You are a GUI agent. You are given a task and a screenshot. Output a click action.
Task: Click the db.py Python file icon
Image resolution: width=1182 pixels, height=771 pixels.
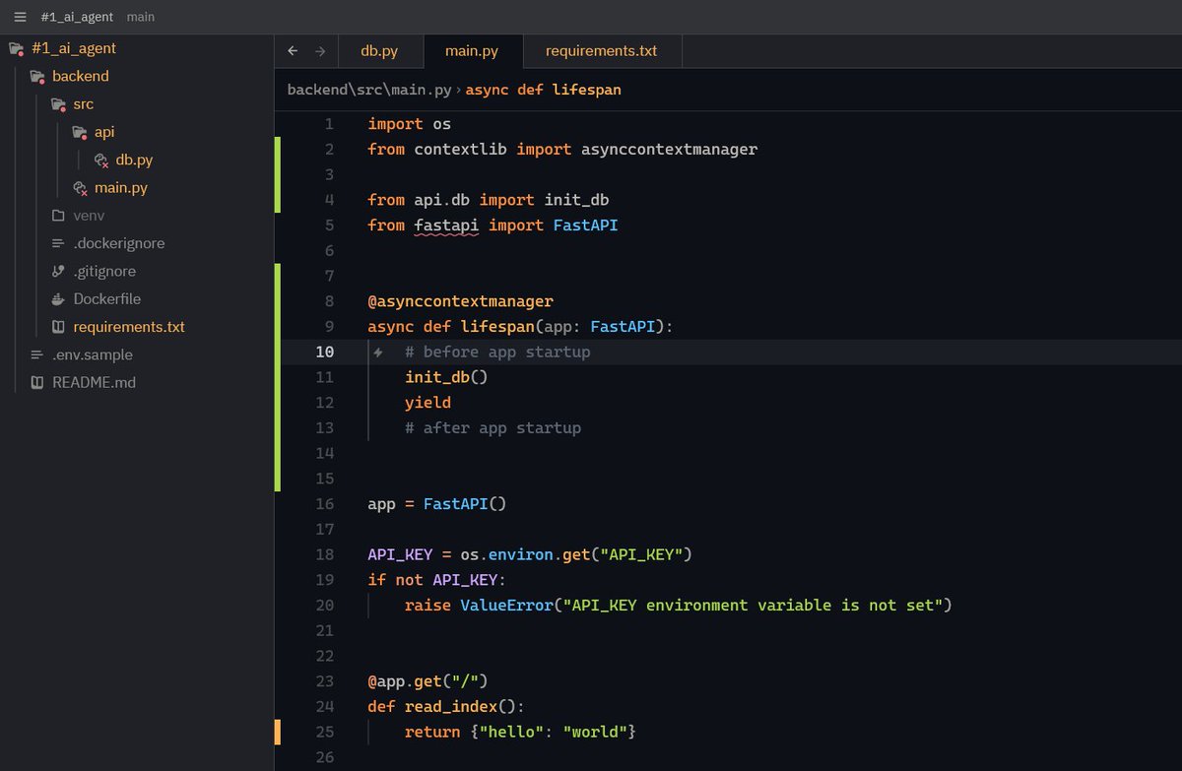point(100,161)
